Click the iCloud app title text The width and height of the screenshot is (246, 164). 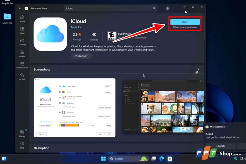tap(78, 21)
